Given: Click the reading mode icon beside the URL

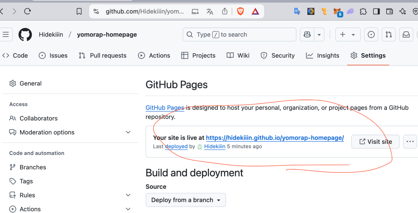Looking at the screenshot, I should tap(195, 11).
